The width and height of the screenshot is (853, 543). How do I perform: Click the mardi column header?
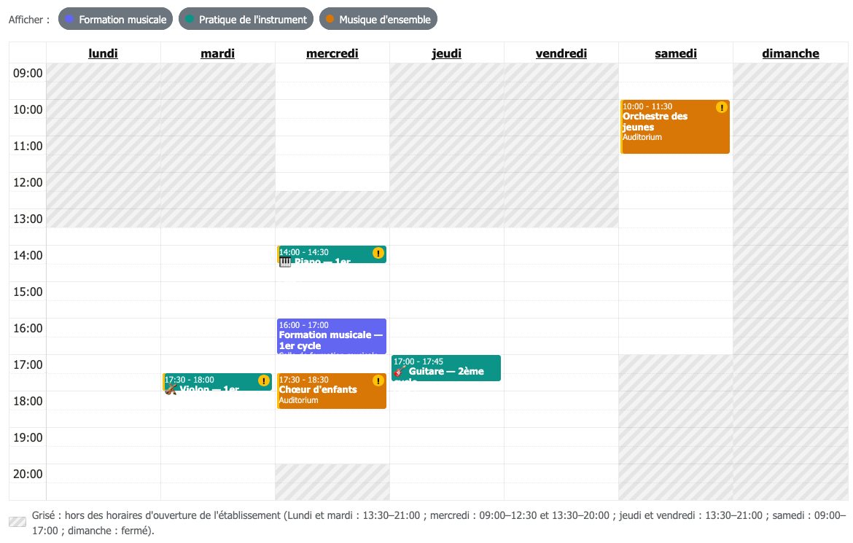217,53
